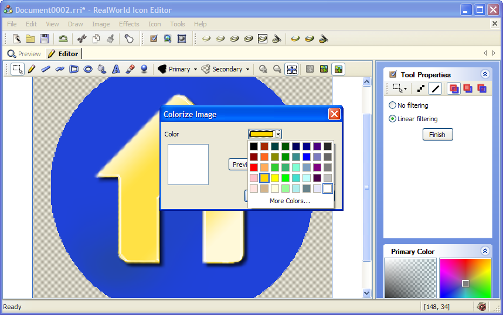
Task: Open the Effects menu
Action: [129, 24]
